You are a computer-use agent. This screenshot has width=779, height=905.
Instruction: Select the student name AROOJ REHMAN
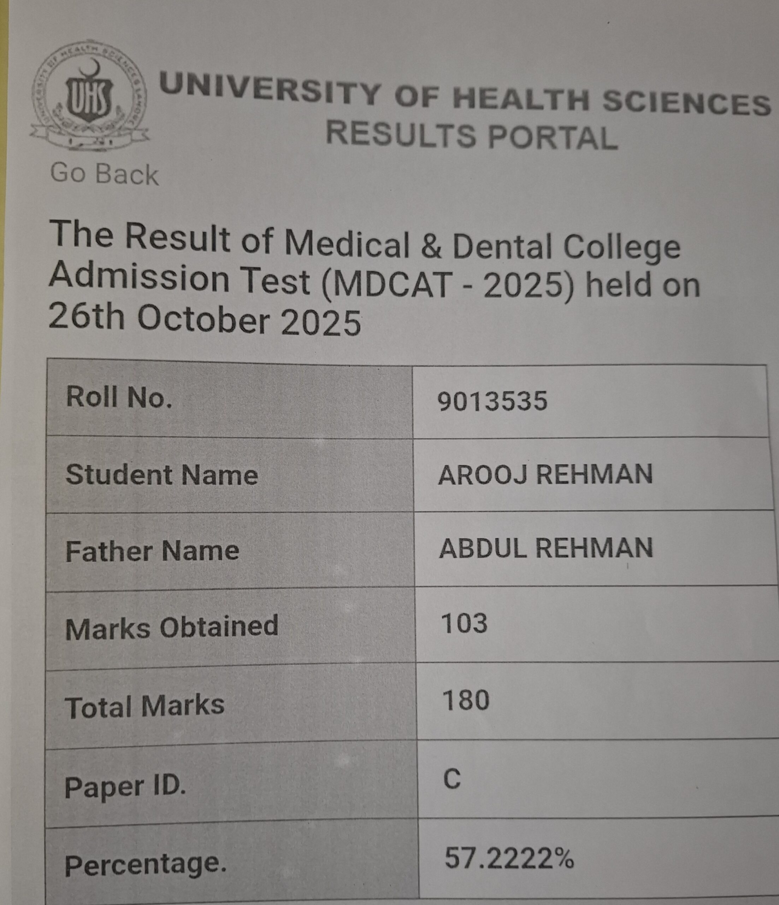tap(545, 474)
